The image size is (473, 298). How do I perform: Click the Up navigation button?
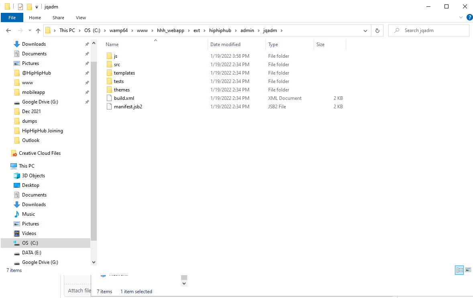pyautogui.click(x=38, y=30)
